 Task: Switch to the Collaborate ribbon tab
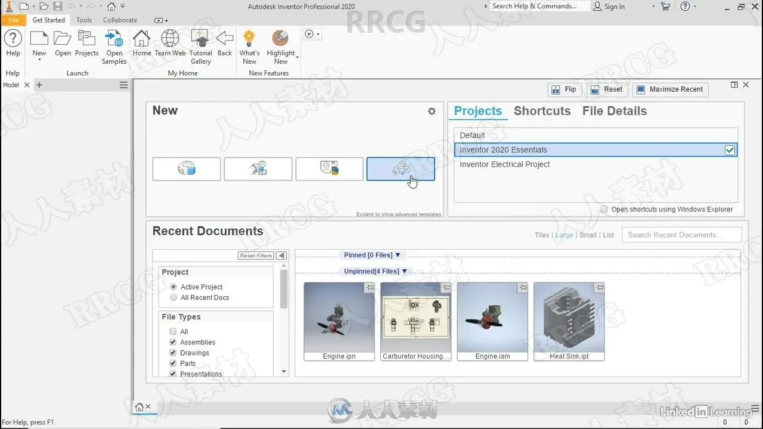(x=120, y=20)
